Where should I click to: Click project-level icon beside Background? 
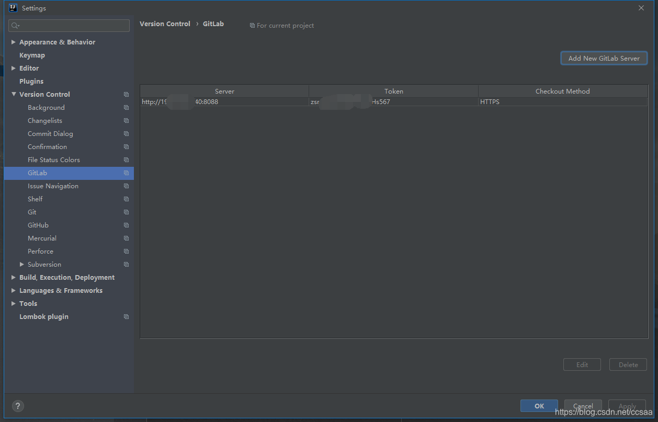pos(126,108)
